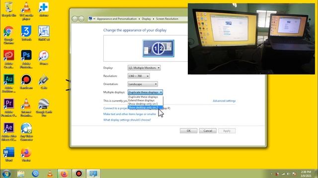The height and width of the screenshot is (178, 318).
Task: Launch Adobe Premiere Pro shortcut
Action: (9, 108)
